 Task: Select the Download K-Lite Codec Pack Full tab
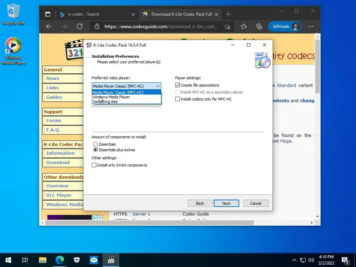(180, 14)
